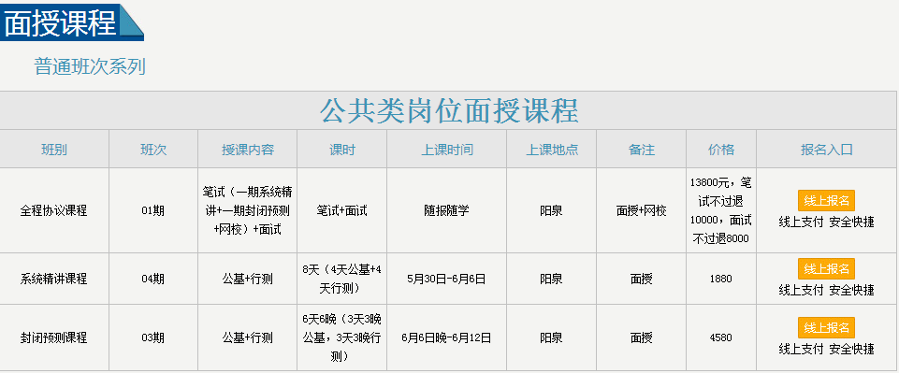Click the 上课时间 column header
Image resolution: width=899 pixels, height=373 pixels.
tap(447, 150)
